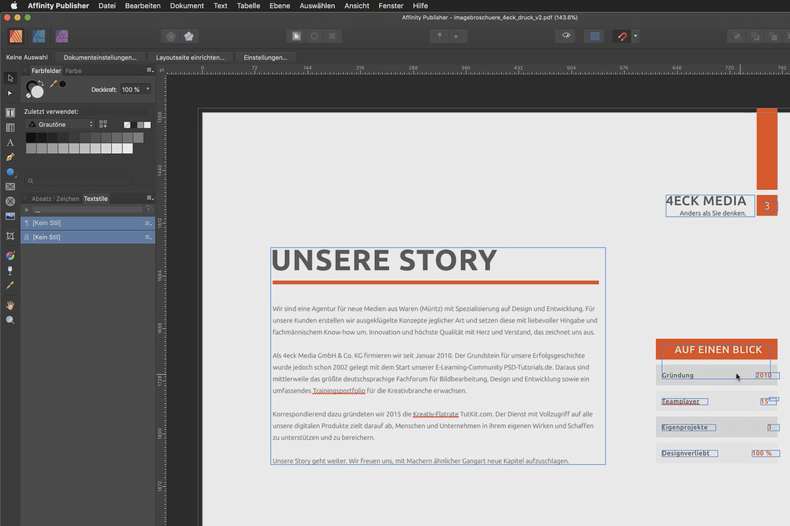Switch to the Zeichen tab

(68, 199)
